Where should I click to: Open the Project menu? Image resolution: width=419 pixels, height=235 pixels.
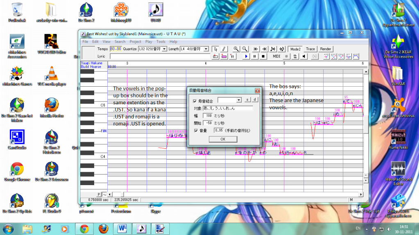click(135, 42)
